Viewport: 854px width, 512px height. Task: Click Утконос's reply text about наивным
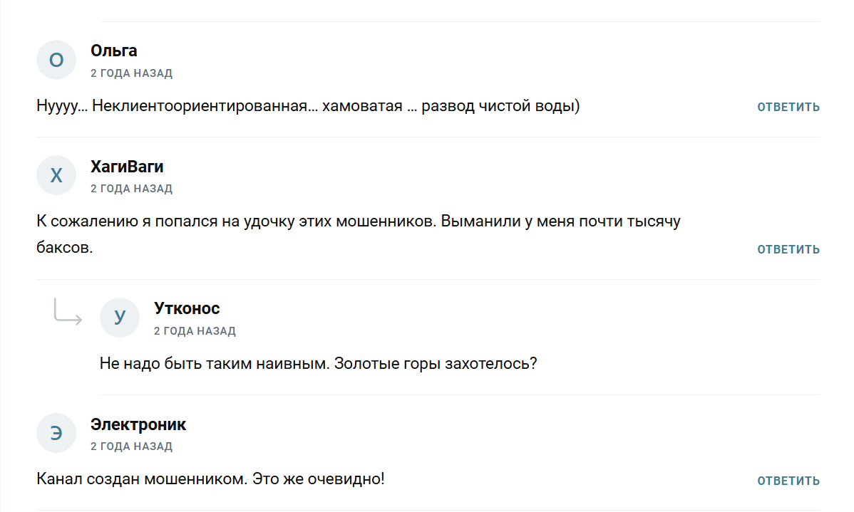click(x=318, y=363)
